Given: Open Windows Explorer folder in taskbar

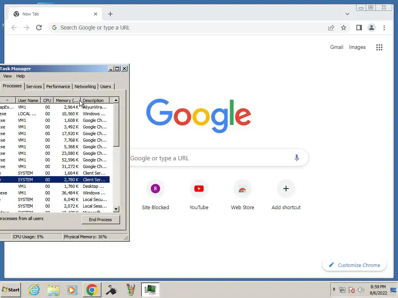Looking at the screenshot, I should [x=53, y=289].
